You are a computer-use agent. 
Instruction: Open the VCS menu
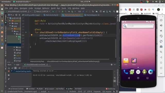(69, 8)
